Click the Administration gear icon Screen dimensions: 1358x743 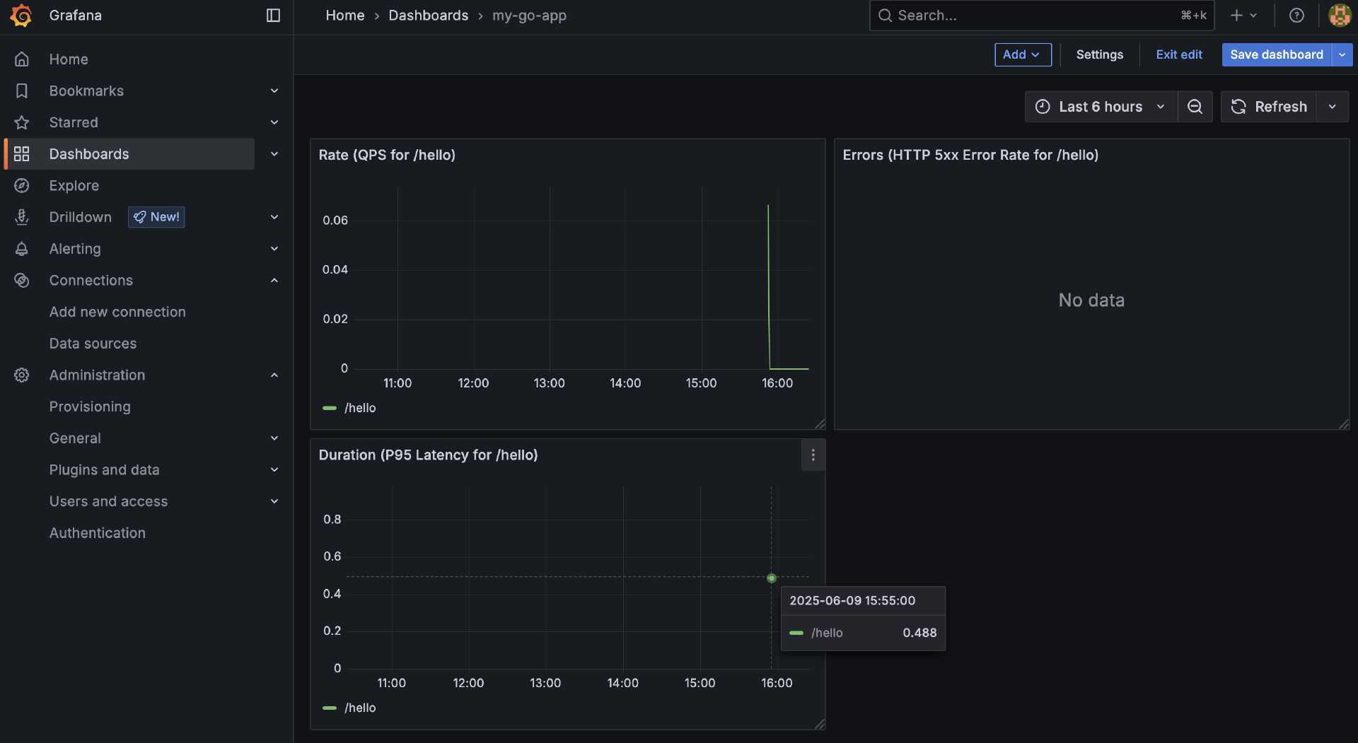click(x=22, y=375)
